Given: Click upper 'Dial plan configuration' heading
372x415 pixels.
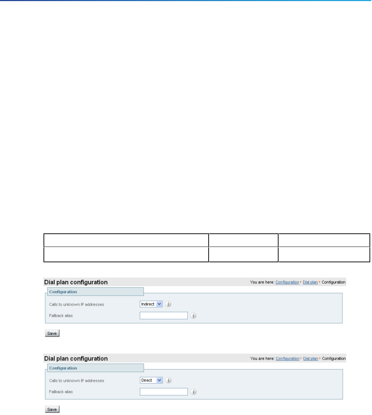Looking at the screenshot, I should 76,282.
